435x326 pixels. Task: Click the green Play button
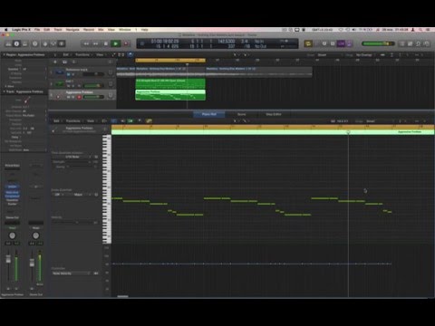(x=116, y=43)
